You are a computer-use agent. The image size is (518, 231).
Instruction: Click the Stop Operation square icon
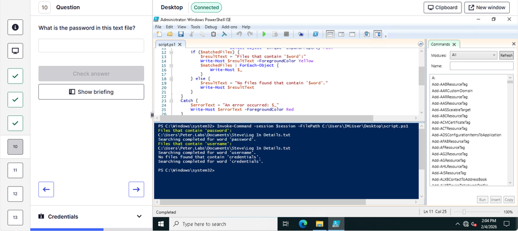(286, 34)
